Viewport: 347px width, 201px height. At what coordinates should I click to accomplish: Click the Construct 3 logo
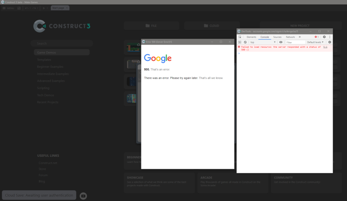(62, 26)
